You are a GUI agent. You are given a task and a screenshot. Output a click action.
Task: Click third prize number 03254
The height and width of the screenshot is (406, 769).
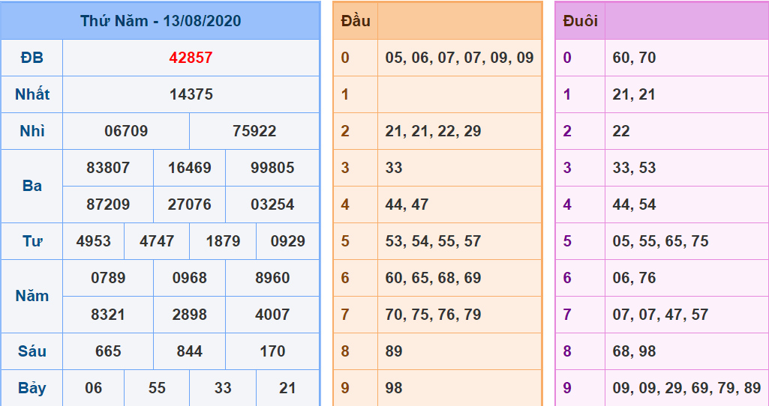point(272,204)
